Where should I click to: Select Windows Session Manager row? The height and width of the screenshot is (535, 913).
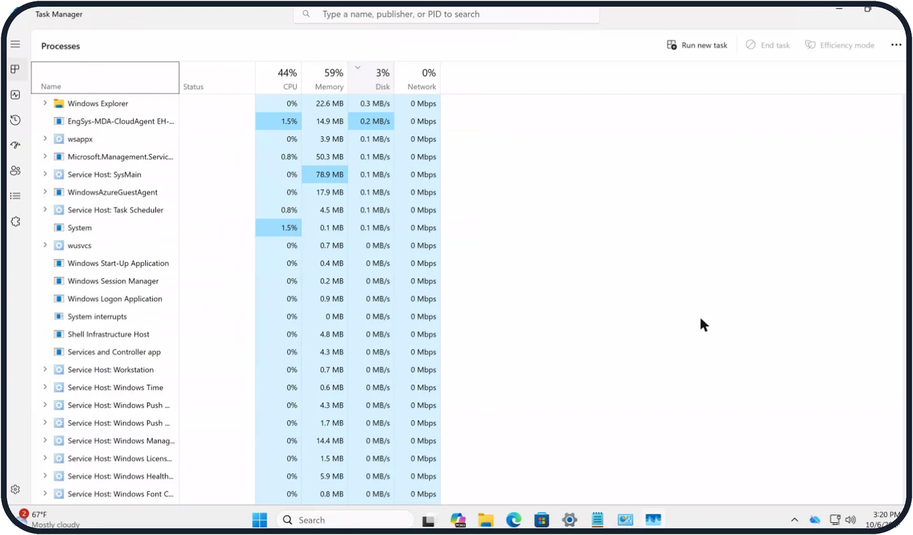[236, 281]
